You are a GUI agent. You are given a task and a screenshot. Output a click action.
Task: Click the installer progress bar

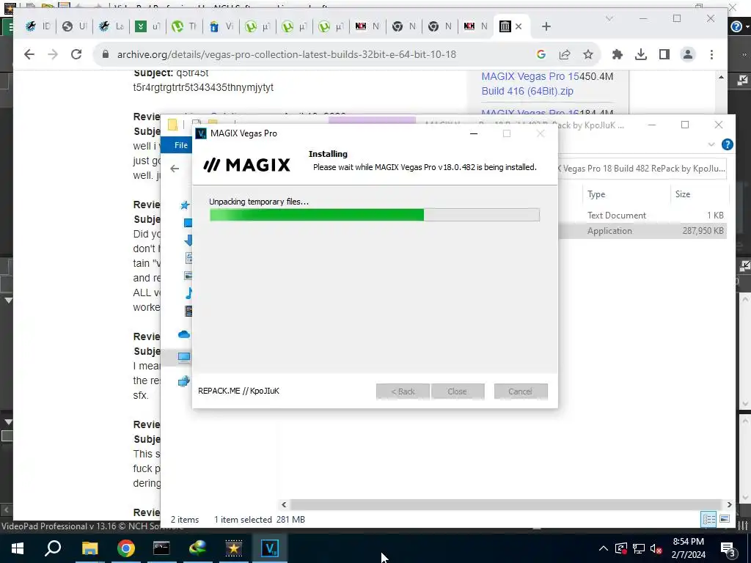pos(375,215)
